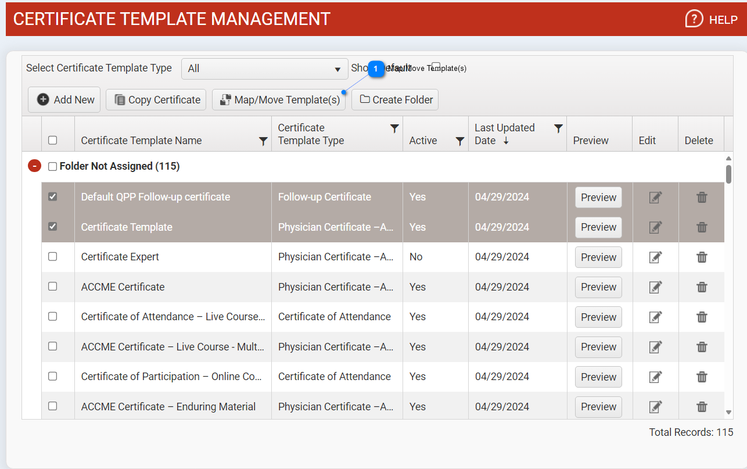The width and height of the screenshot is (747, 469).
Task: Delete Certificate of Attendance – Live Course row
Action: point(702,317)
